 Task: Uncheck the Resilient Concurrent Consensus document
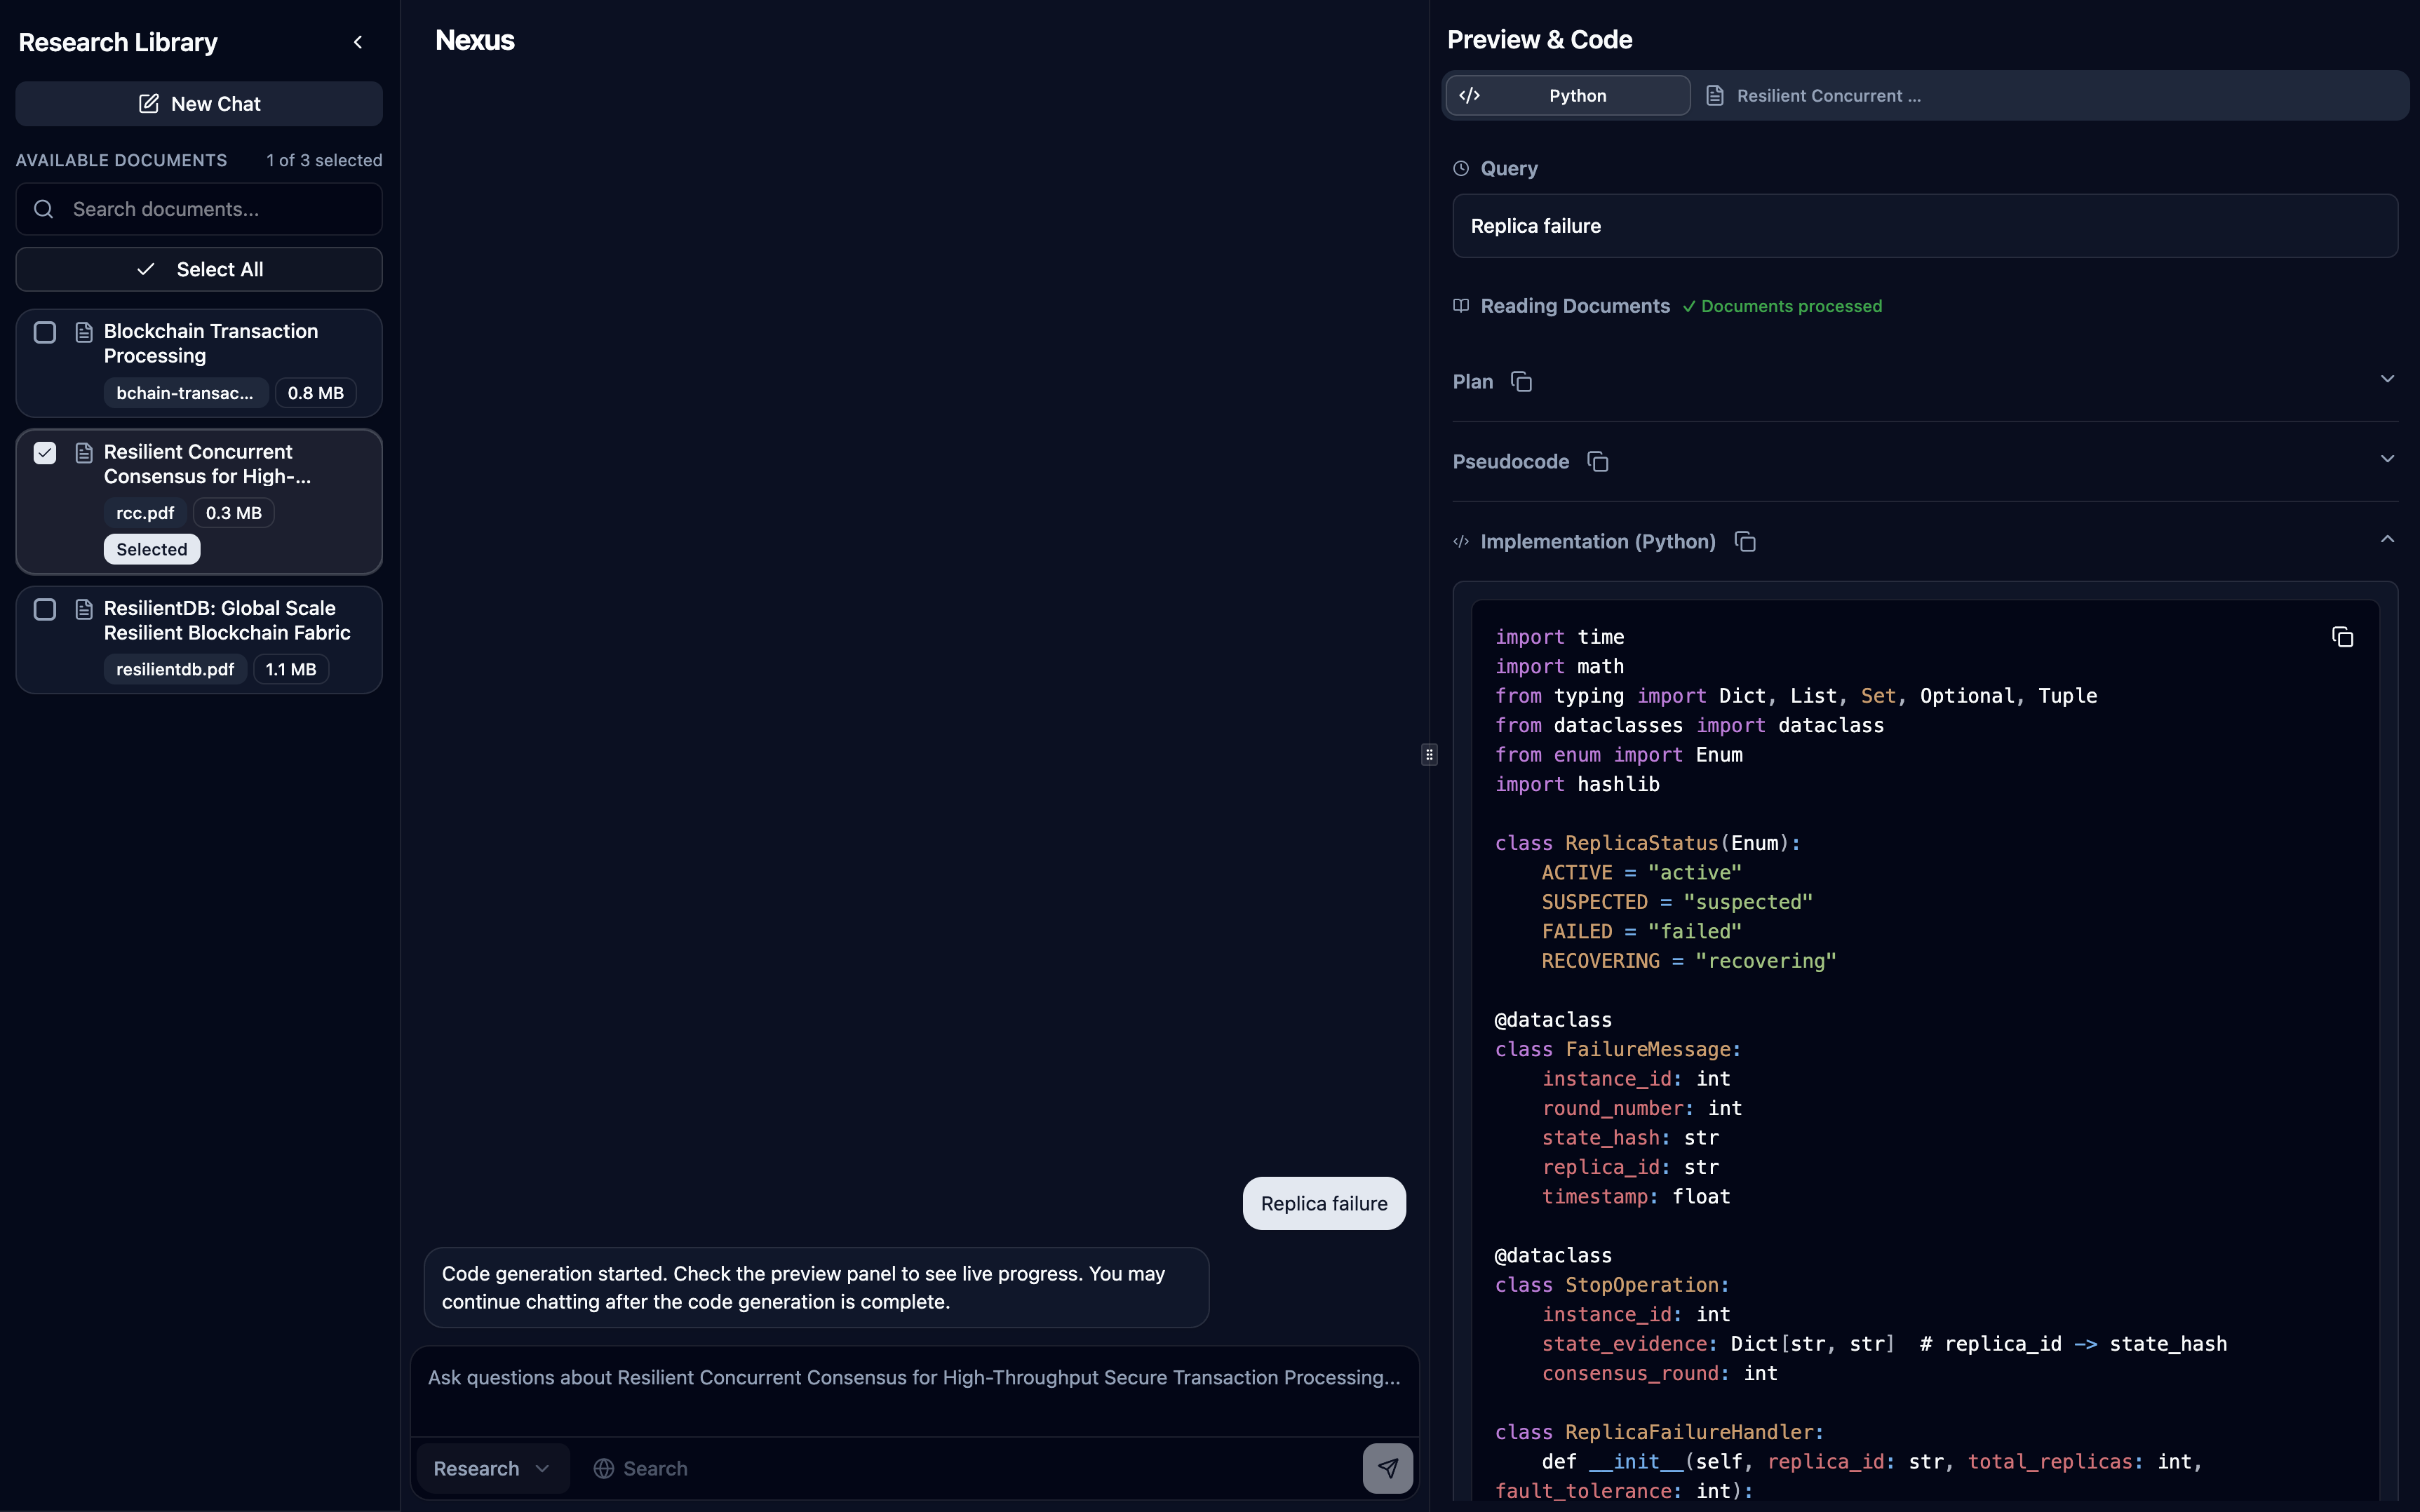(x=44, y=452)
